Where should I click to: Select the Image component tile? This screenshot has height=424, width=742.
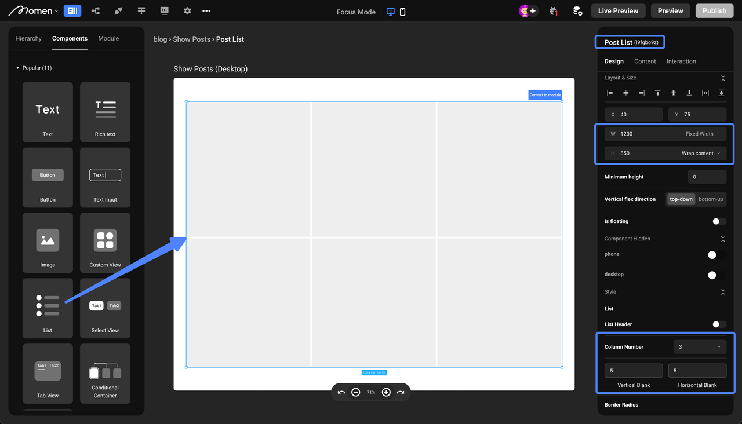(x=48, y=243)
